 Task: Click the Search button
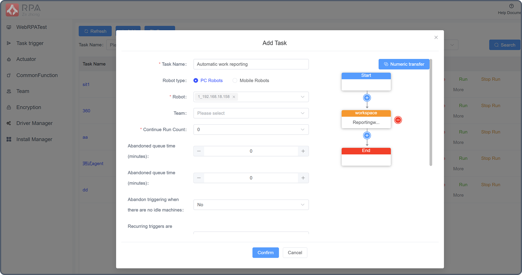[505, 45]
